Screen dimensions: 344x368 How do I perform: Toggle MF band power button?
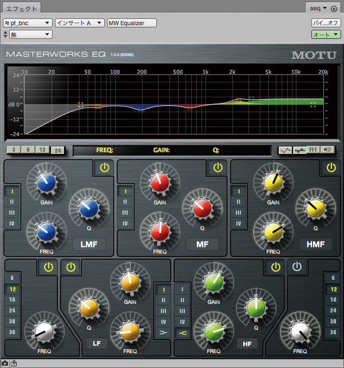point(218,168)
